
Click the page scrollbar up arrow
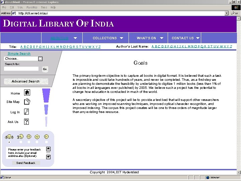tap(239, 18)
